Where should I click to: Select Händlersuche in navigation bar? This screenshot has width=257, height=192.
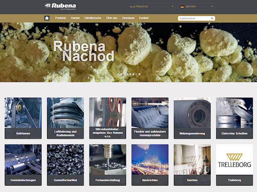(93, 18)
